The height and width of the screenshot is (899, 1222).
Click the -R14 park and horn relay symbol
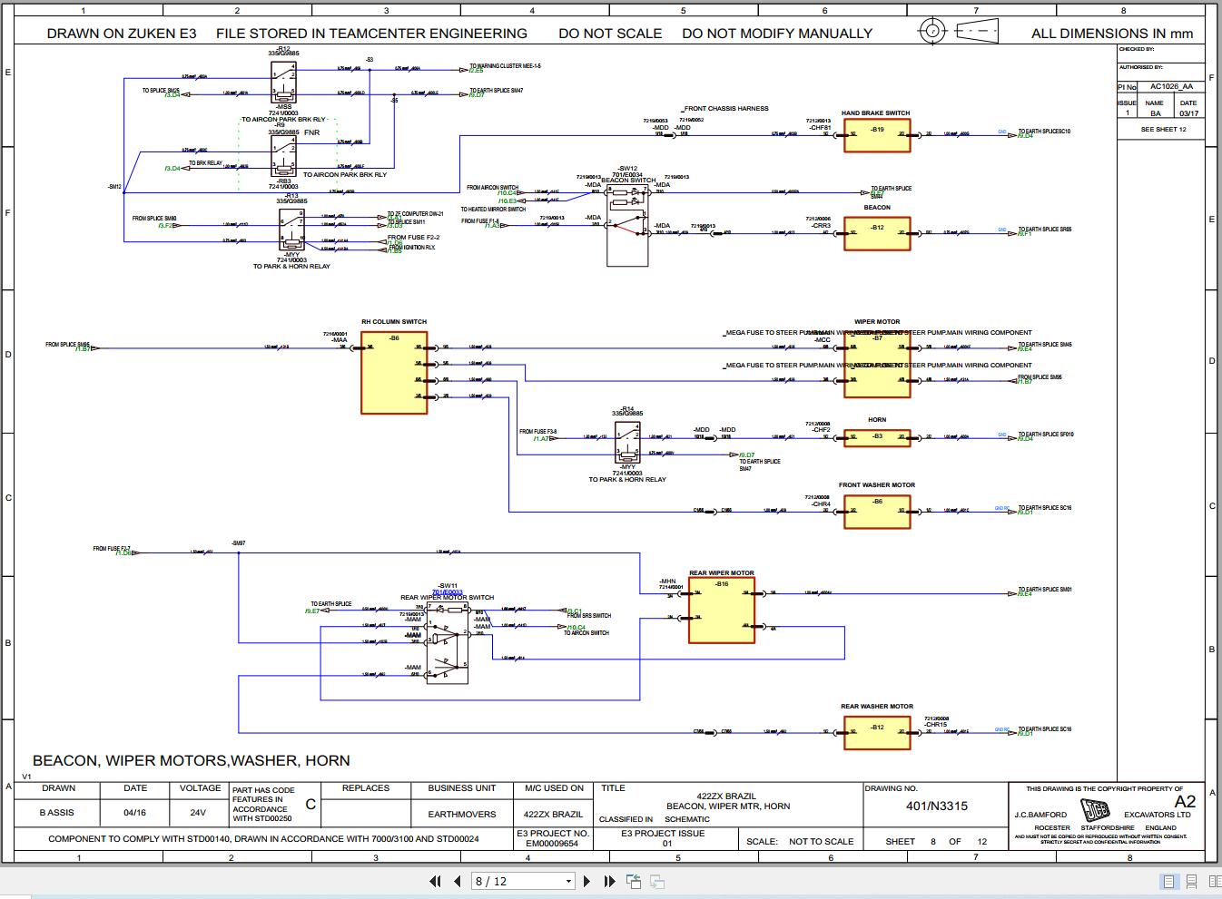(627, 443)
